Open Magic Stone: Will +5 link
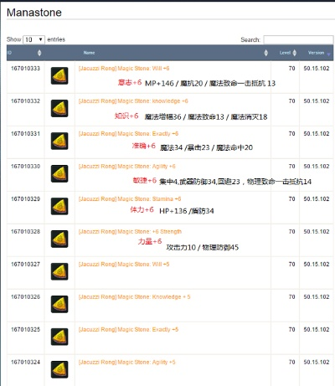This screenshot has height=386, width=335. (124, 265)
